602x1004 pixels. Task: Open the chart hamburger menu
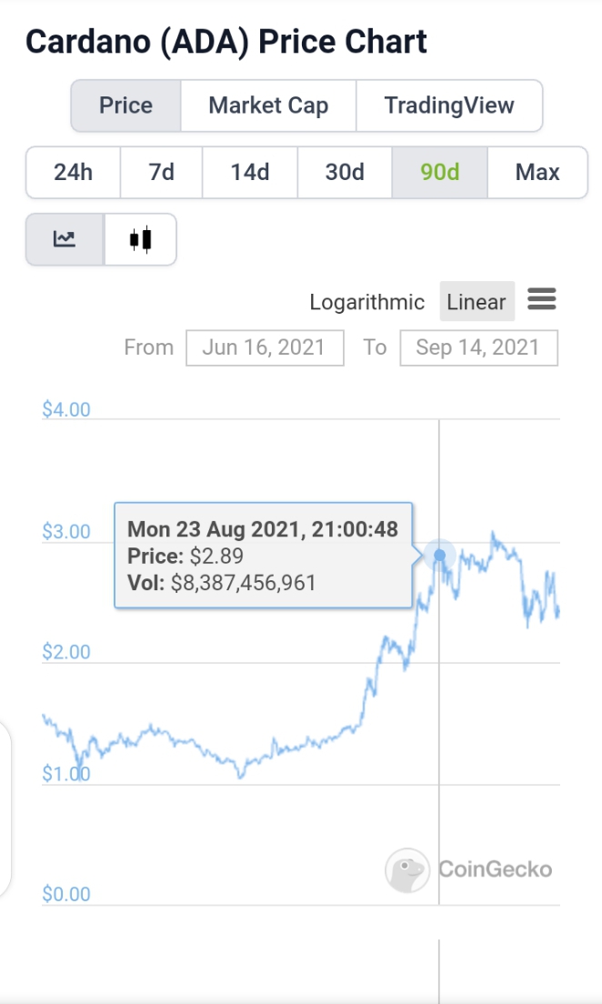[x=542, y=299]
